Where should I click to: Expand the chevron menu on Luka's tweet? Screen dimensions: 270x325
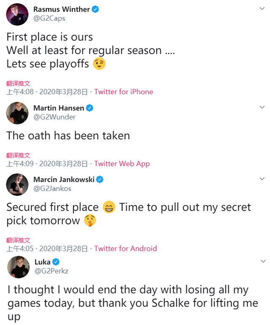[262, 261]
